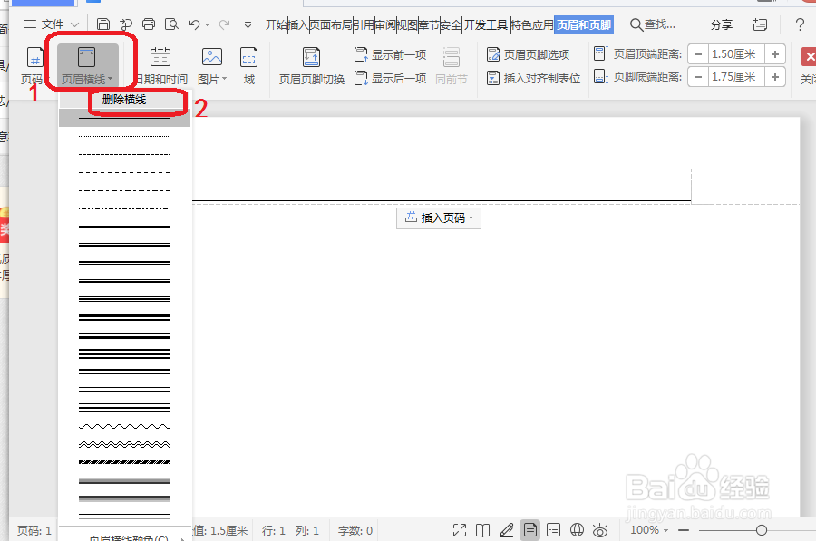Switch to the 开发工具 ribbon tab
This screenshot has height=541, width=816.
tap(486, 24)
